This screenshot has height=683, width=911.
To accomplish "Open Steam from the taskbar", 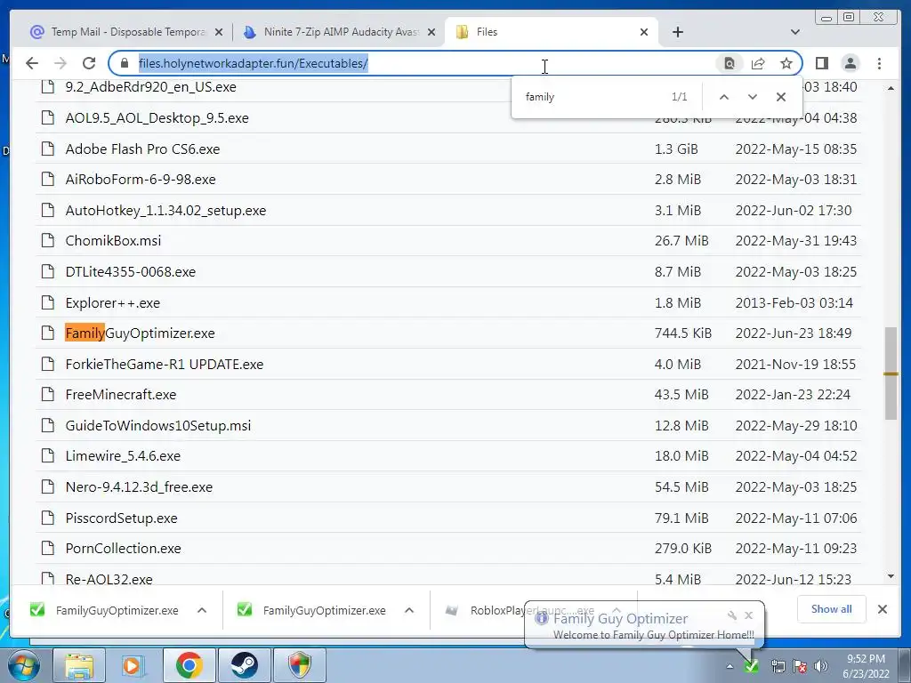I will (x=244, y=665).
